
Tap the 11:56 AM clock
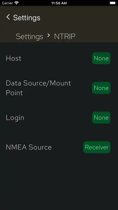[59, 3]
